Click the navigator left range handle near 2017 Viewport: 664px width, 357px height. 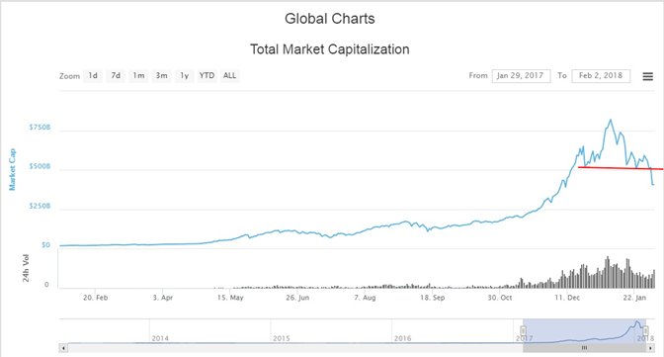(523, 330)
